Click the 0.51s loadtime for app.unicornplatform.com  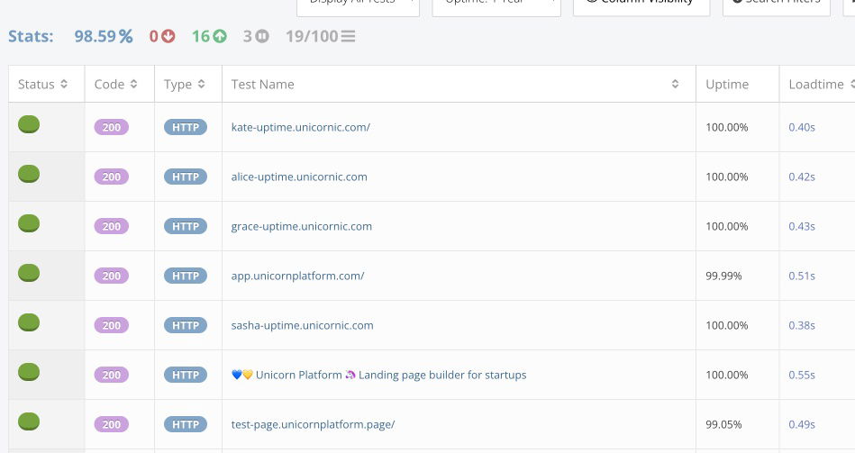click(x=801, y=276)
